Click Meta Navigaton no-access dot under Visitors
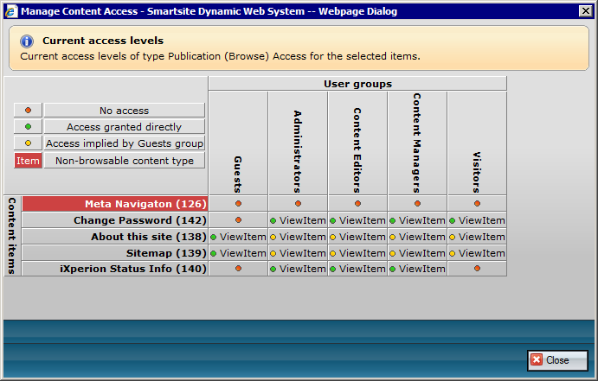 [x=477, y=204]
